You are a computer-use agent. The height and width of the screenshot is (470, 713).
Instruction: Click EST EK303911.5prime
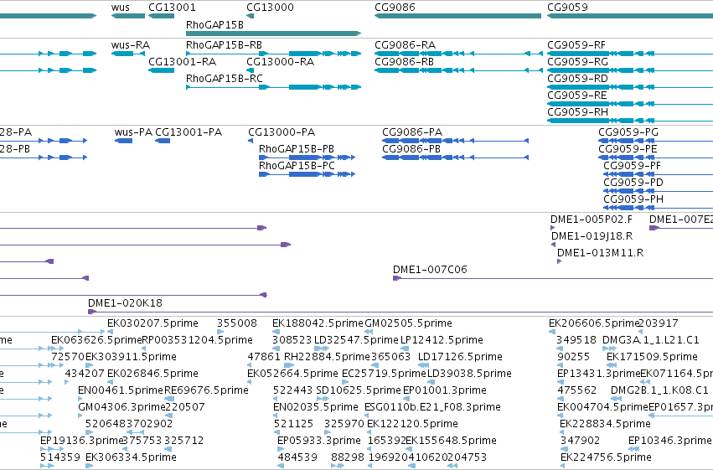(x=131, y=357)
